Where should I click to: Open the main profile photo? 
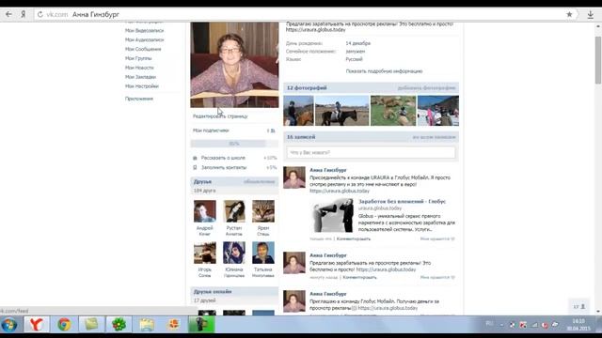[x=234, y=65]
